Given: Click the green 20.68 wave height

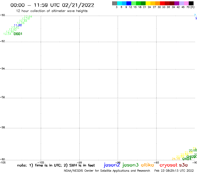Looking at the screenshot, I should [193, 150].
